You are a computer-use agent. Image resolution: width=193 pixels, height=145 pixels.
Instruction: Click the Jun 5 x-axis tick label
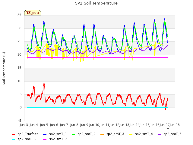tap(44, 125)
